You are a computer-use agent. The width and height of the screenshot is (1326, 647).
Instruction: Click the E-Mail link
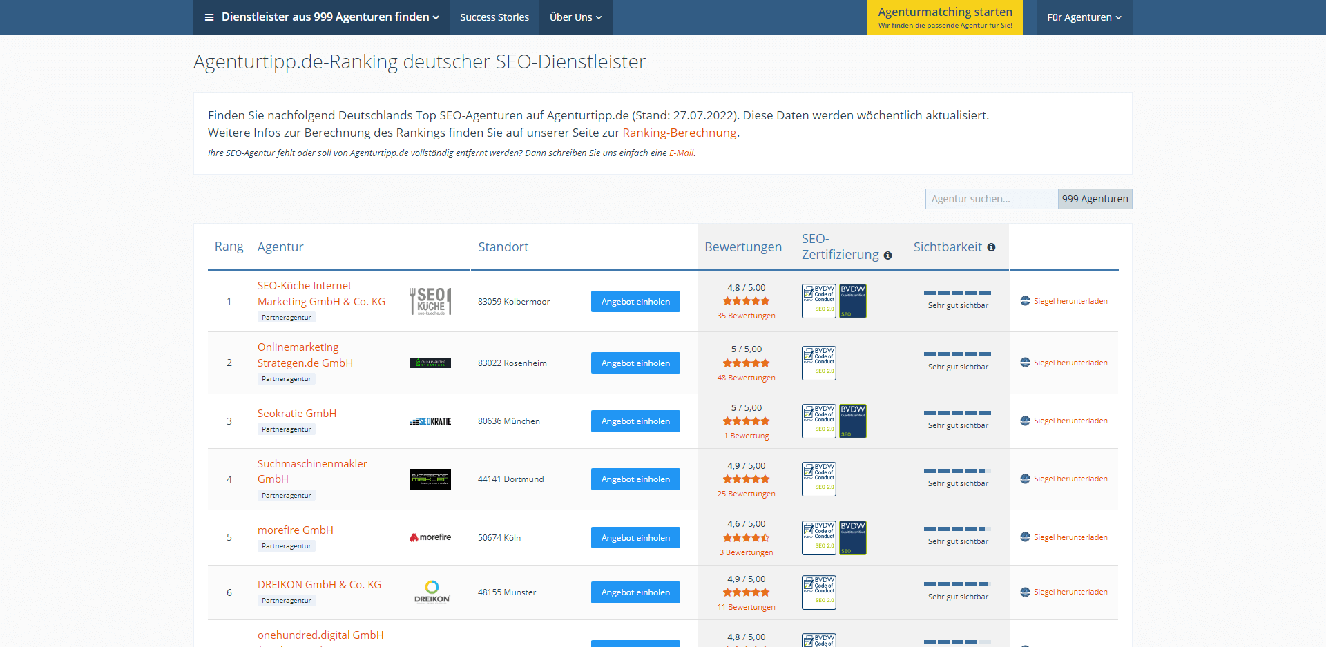681,153
